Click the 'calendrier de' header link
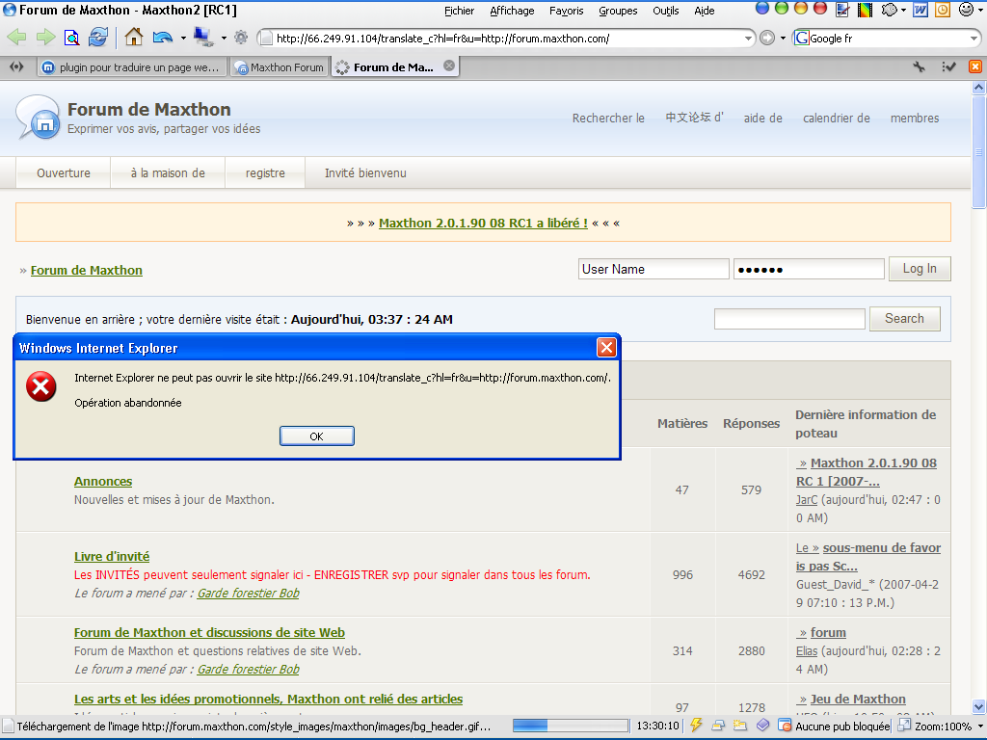The image size is (987, 740). 836,118
